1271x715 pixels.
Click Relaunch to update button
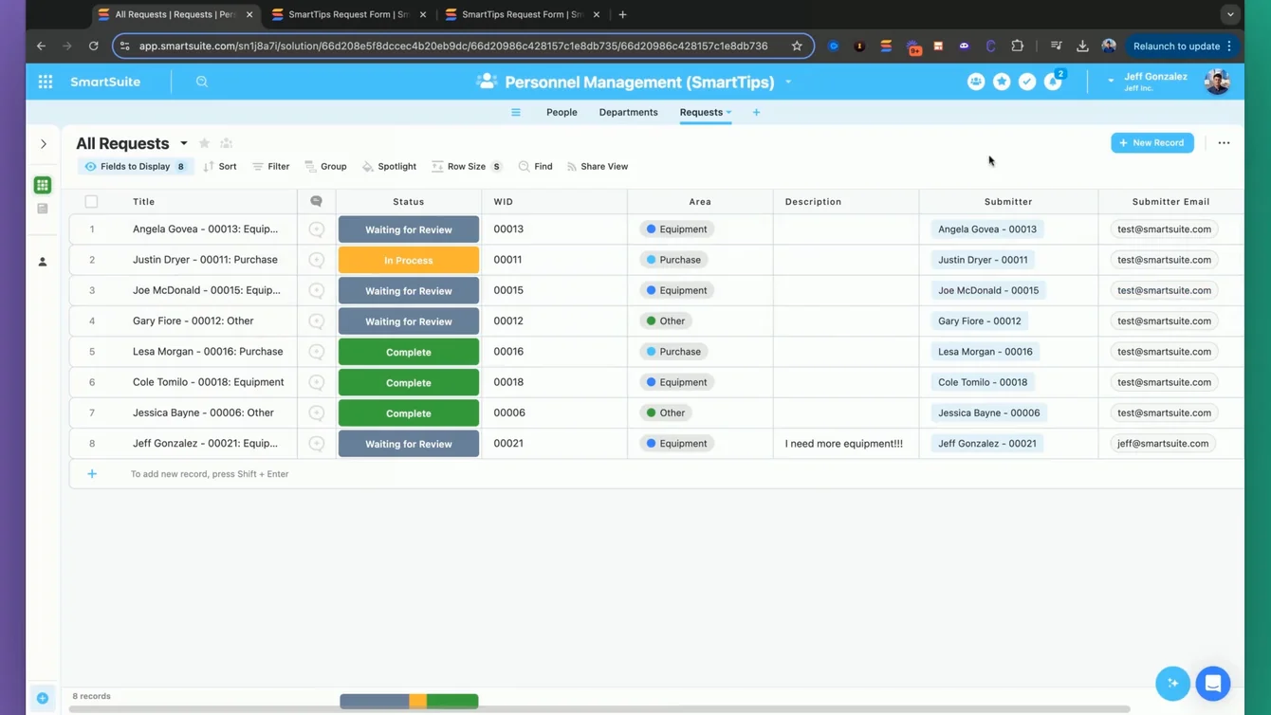pos(1183,46)
